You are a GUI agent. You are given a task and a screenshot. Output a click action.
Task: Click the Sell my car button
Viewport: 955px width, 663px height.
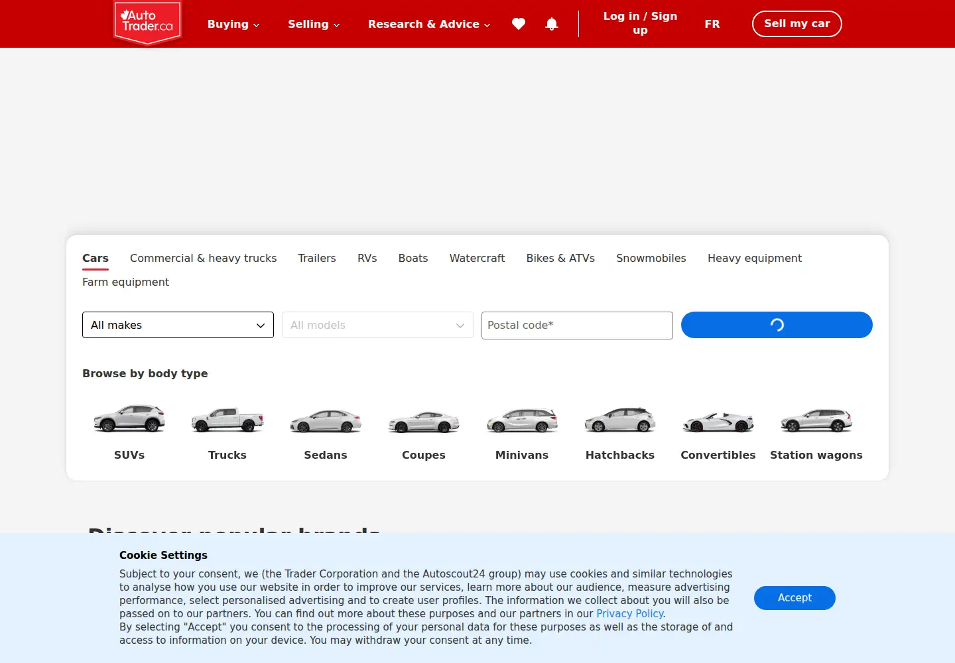[796, 24]
